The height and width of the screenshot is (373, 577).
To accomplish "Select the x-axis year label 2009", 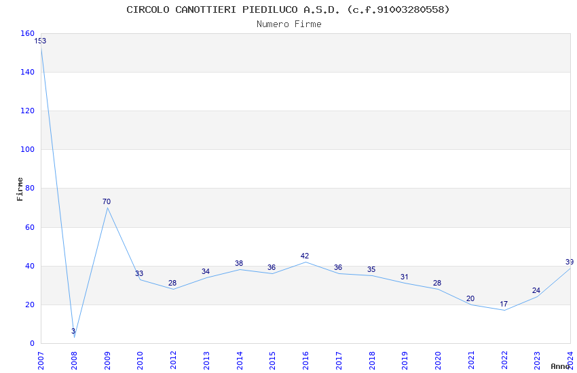I will 107,361.
